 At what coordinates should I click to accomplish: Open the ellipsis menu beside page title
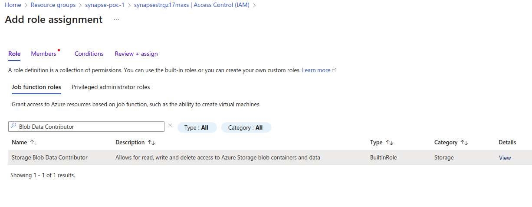click(x=116, y=20)
